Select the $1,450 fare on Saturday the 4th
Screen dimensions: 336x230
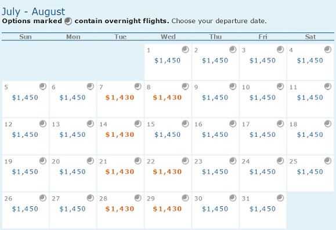click(x=310, y=61)
